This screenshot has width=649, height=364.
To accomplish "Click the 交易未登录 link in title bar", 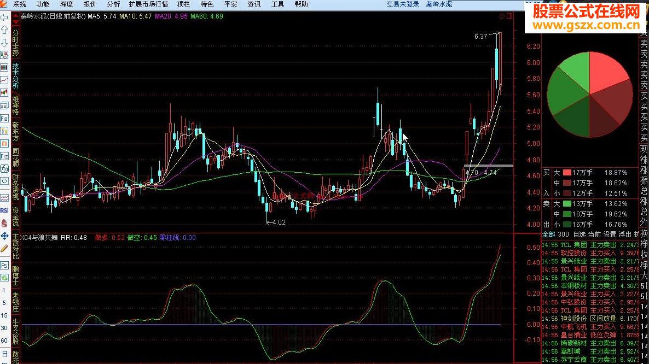I will 403,4.
